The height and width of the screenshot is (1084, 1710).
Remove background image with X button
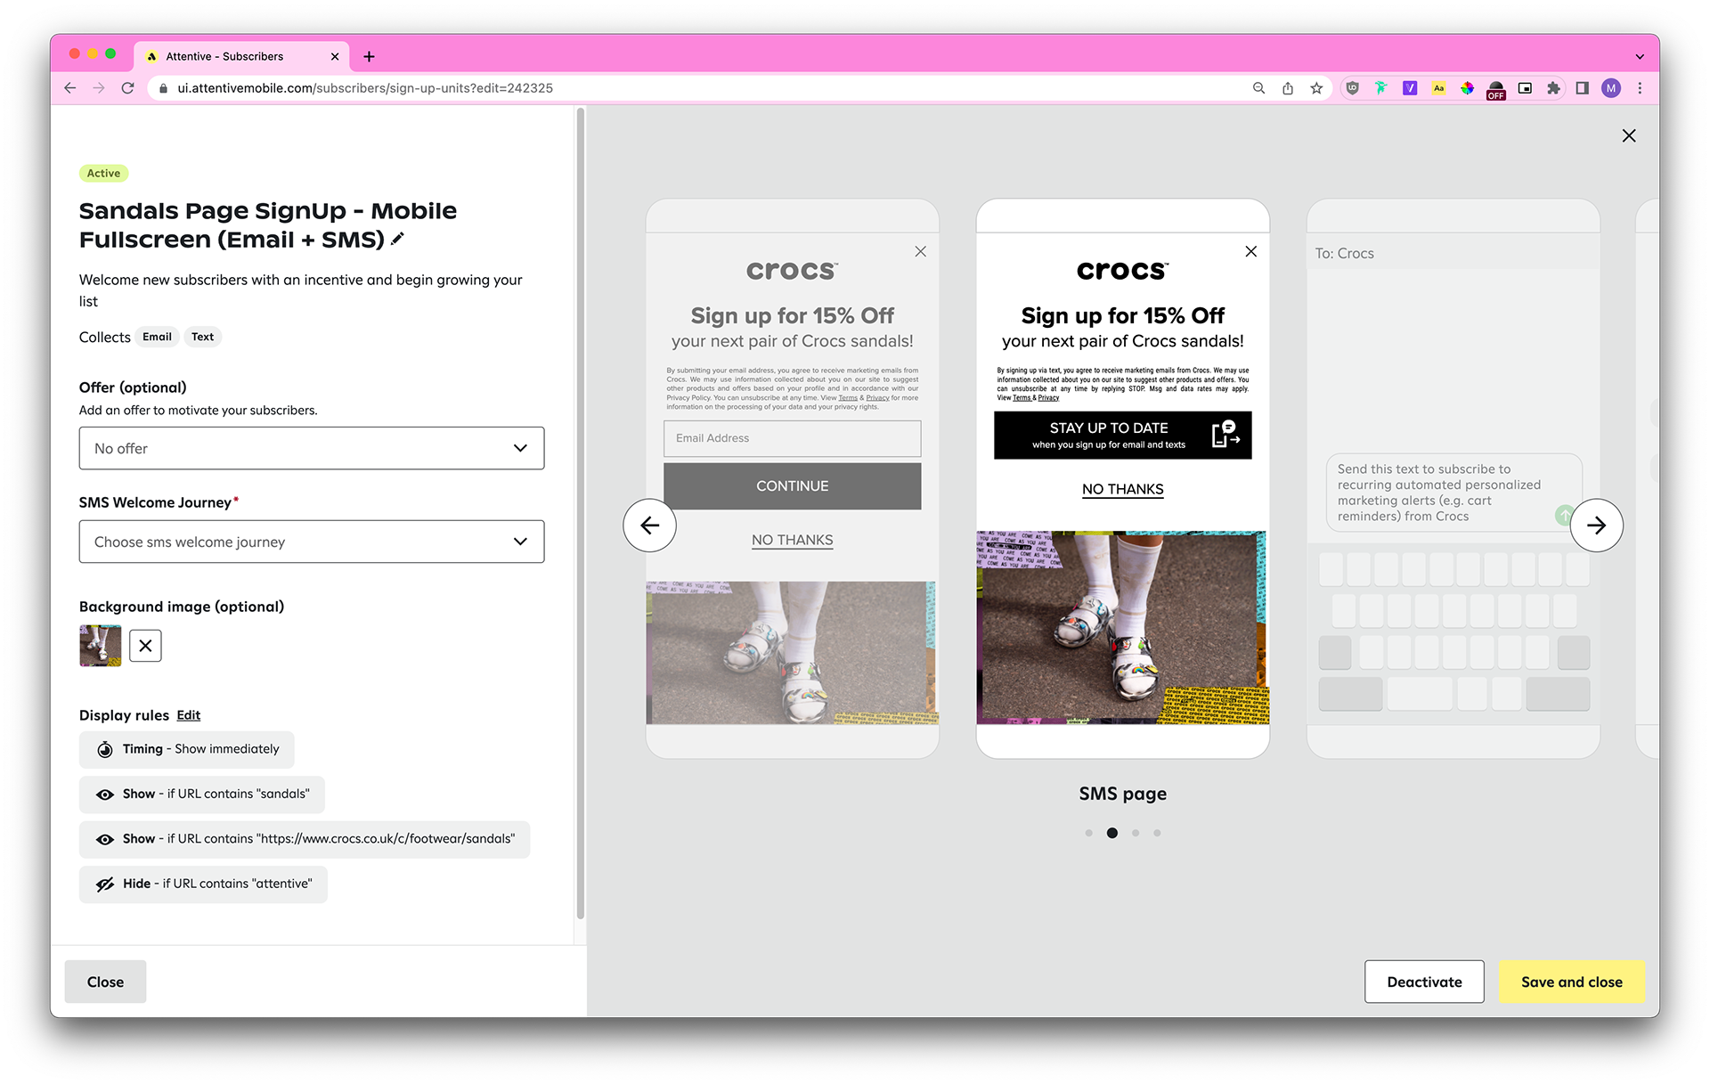tap(145, 646)
